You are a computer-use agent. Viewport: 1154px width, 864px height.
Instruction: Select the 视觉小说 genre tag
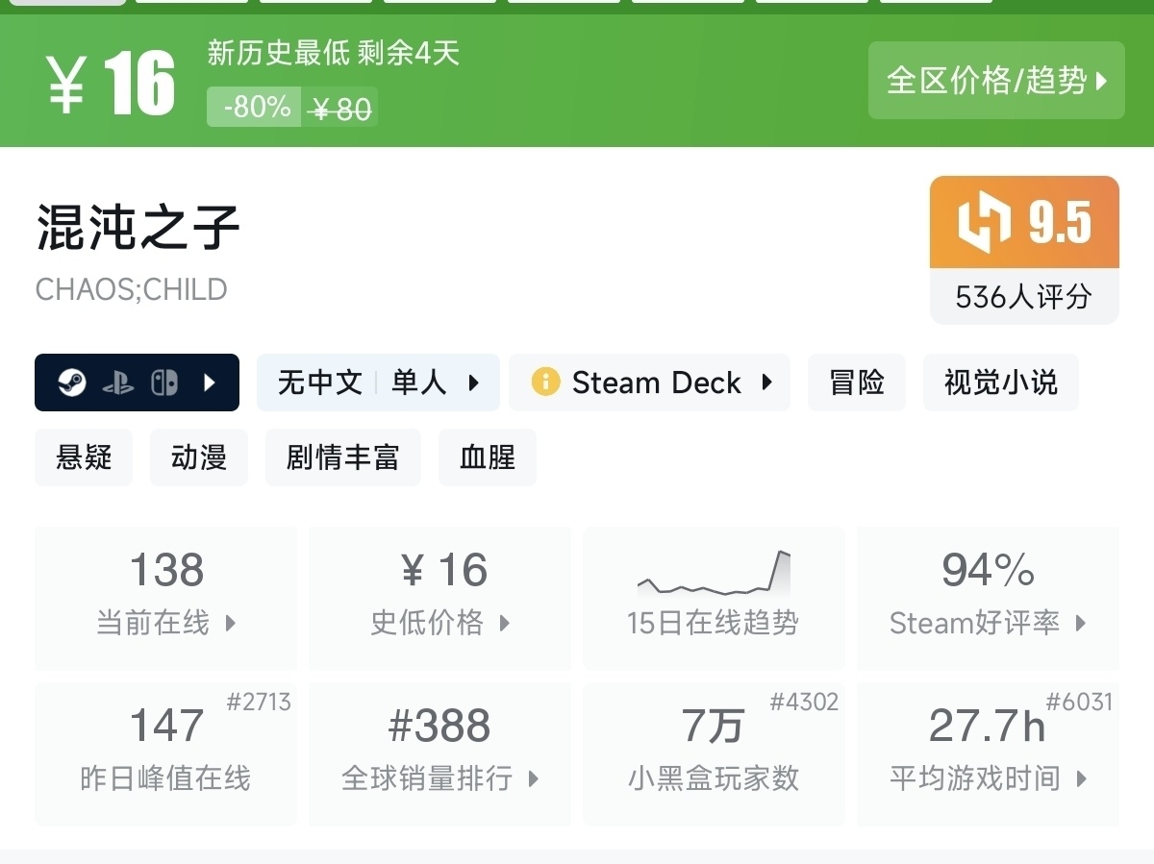click(1000, 383)
